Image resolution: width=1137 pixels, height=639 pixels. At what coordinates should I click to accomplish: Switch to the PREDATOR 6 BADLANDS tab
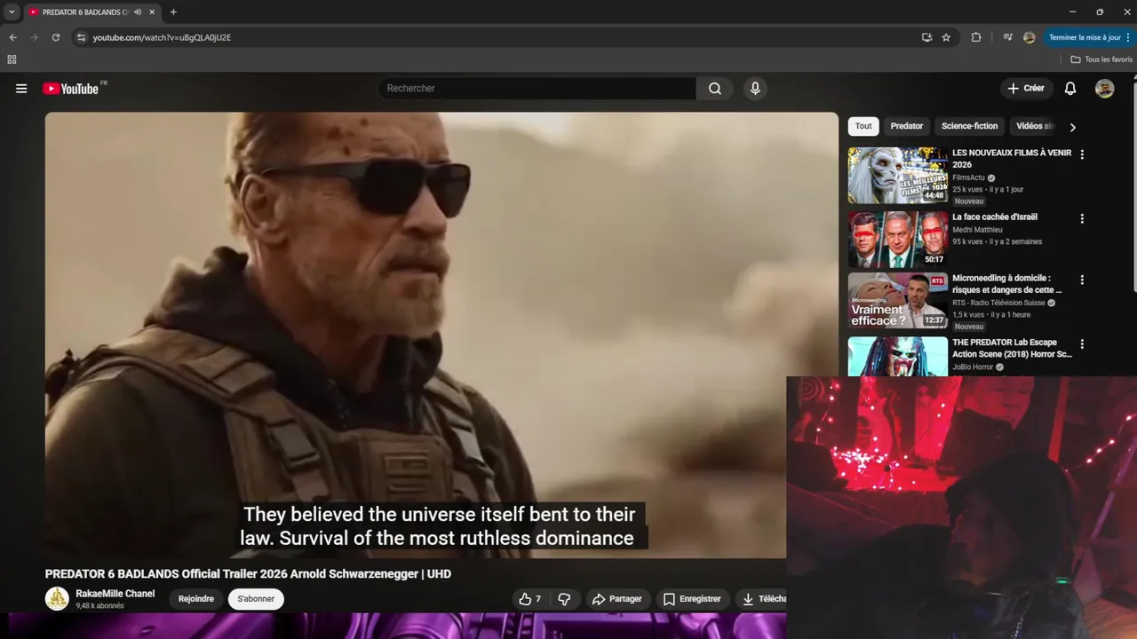tap(84, 12)
